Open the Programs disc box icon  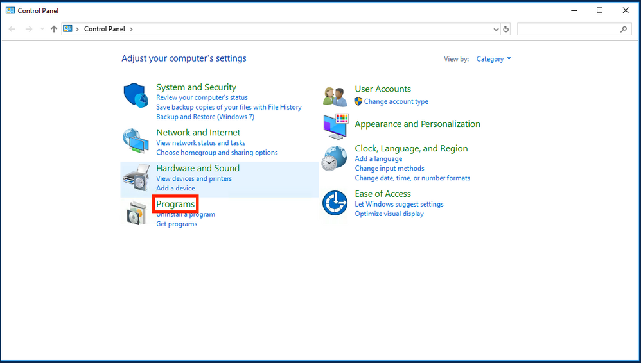pos(137,213)
